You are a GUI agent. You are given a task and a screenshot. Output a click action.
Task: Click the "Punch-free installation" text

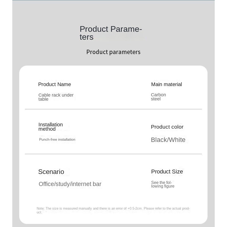[57, 139]
